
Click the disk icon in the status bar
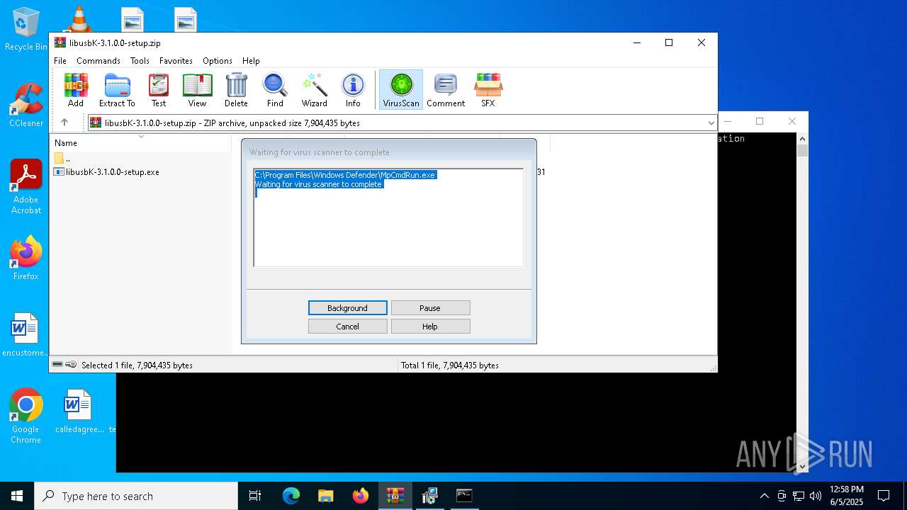[x=57, y=365]
